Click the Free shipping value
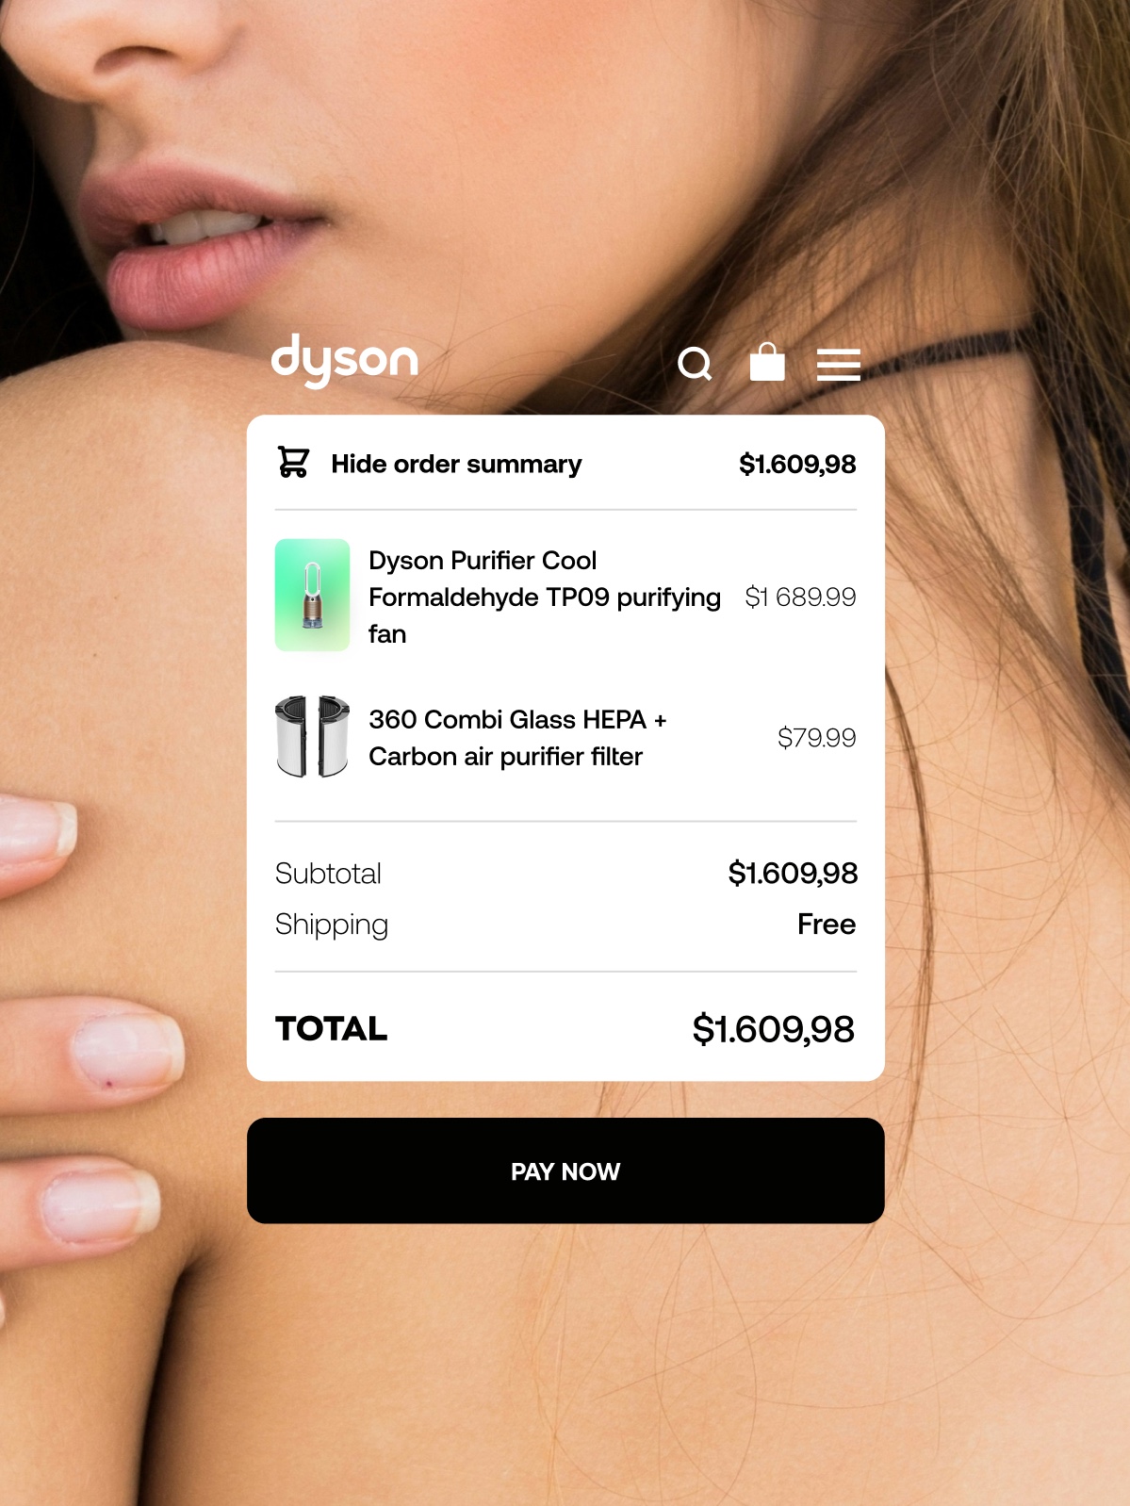This screenshot has height=1506, width=1130. tap(827, 924)
